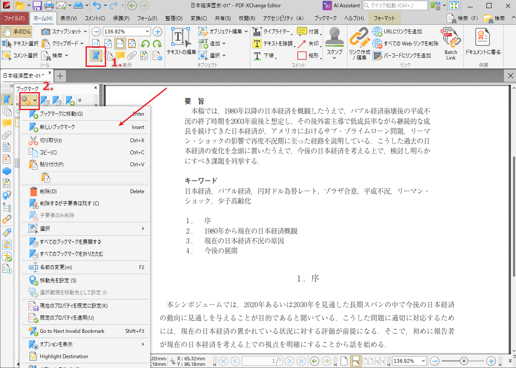Image resolution: width=516 pixels, height=368 pixels.
Task: Open Layers pane from left sidebar
Action: coord(7,171)
